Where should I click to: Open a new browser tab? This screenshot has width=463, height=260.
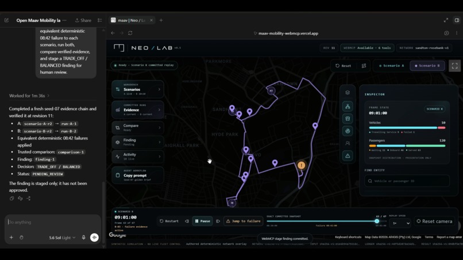pyautogui.click(x=161, y=20)
